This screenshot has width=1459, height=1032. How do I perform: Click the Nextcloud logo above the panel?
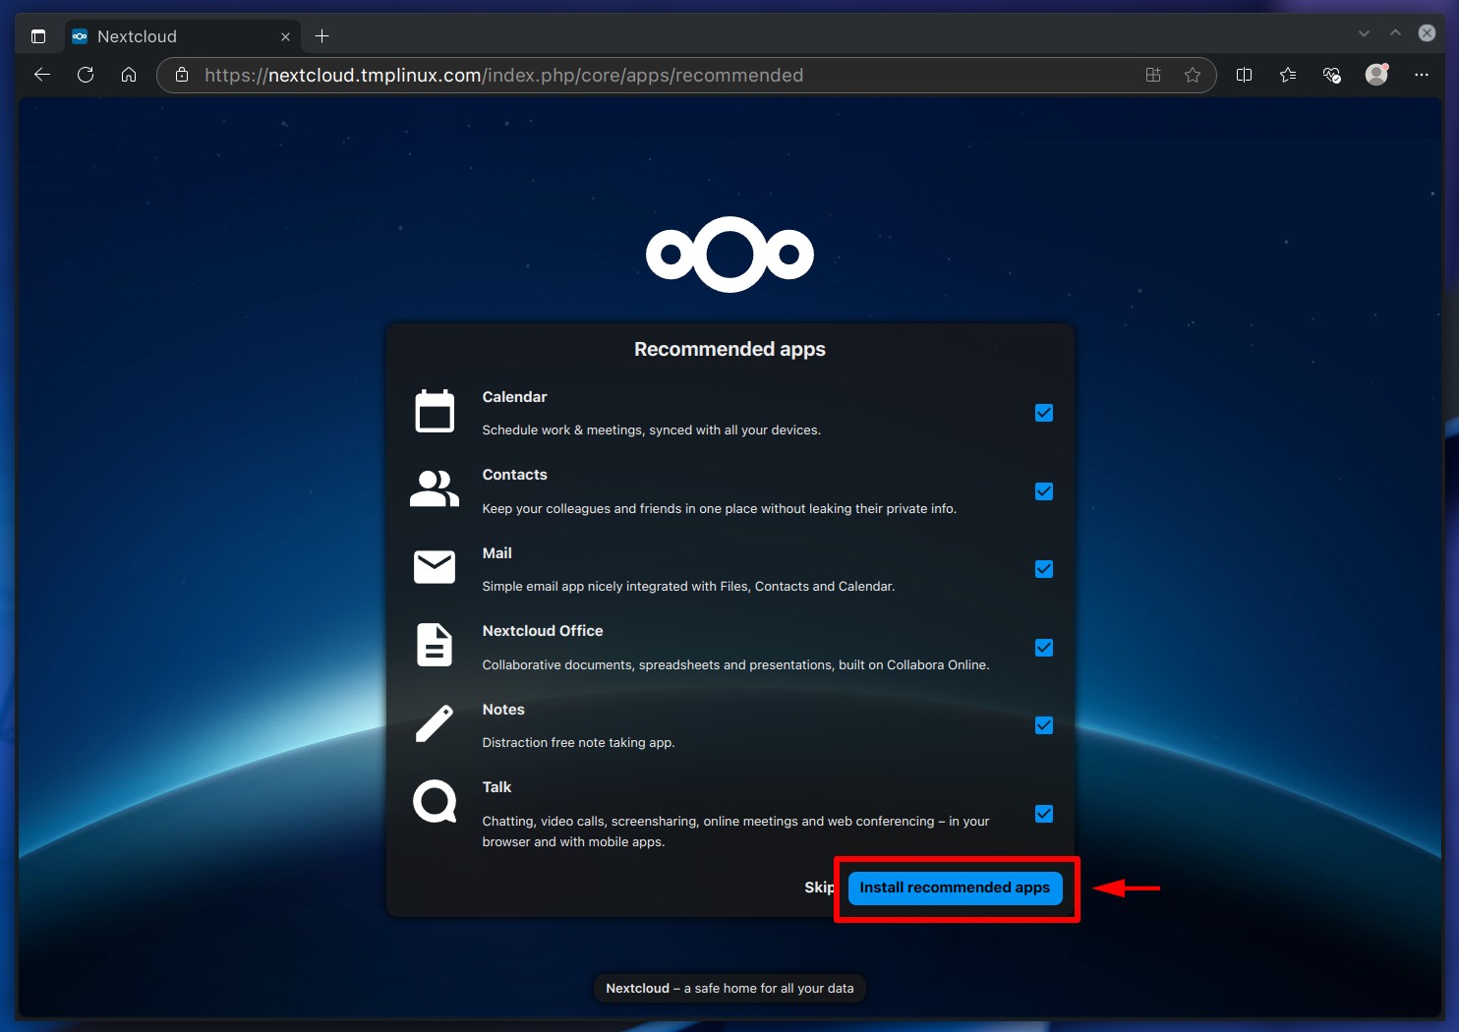pos(729,255)
